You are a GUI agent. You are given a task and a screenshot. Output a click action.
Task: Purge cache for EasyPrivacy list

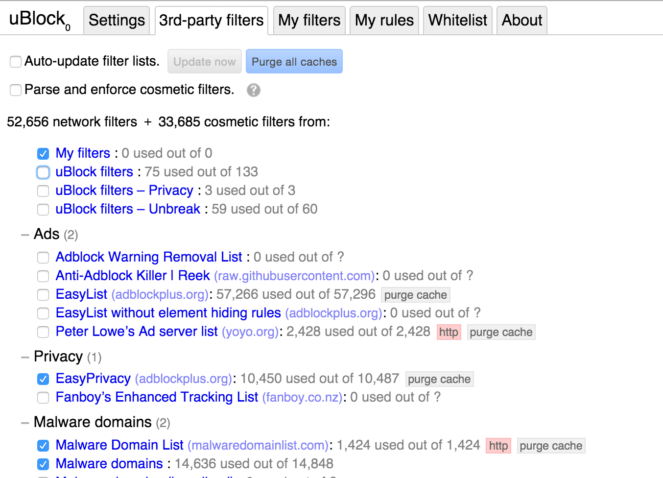439,379
